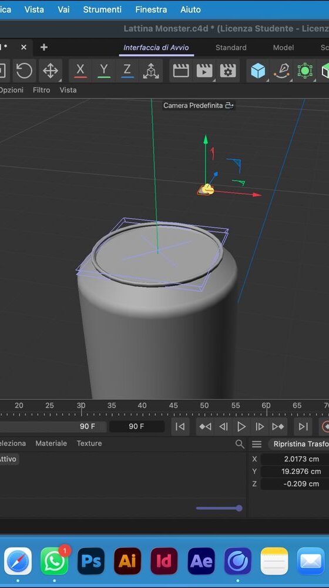This screenshot has height=588, width=329.
Task: Click the X position field 2.0173 cm
Action: [295, 459]
